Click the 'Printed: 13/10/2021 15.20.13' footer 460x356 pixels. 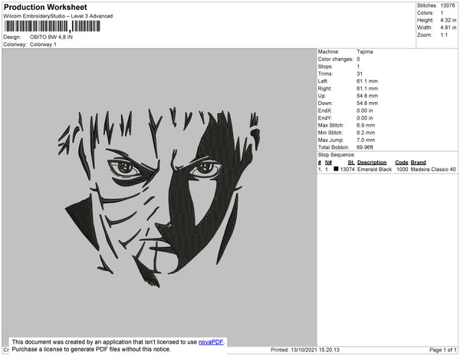[x=305, y=350]
